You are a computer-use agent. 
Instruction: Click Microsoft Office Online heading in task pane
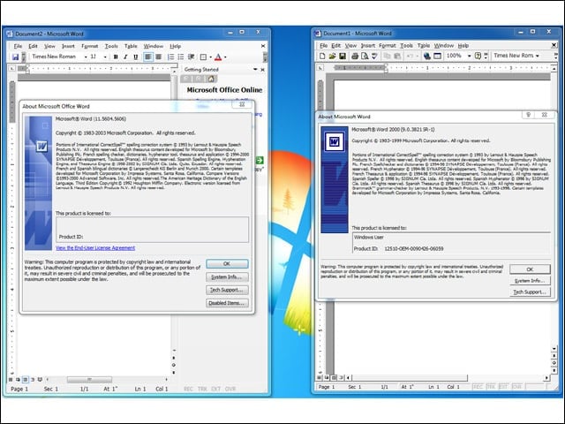coord(224,90)
